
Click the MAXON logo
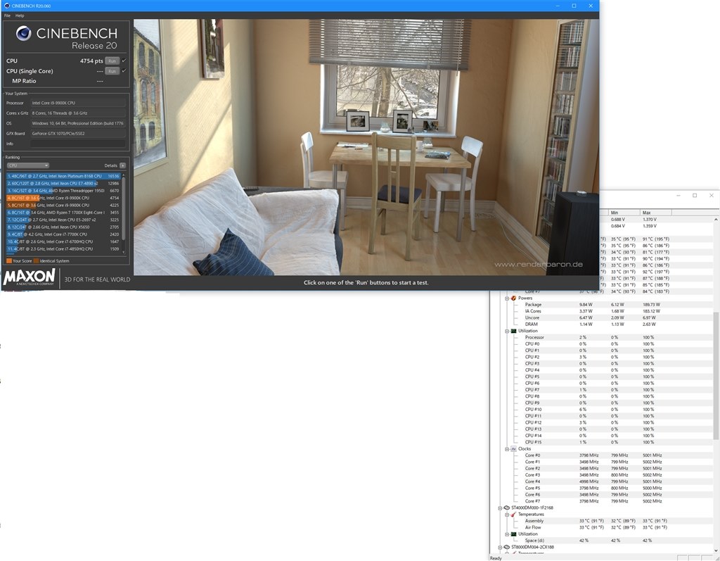click(x=30, y=277)
